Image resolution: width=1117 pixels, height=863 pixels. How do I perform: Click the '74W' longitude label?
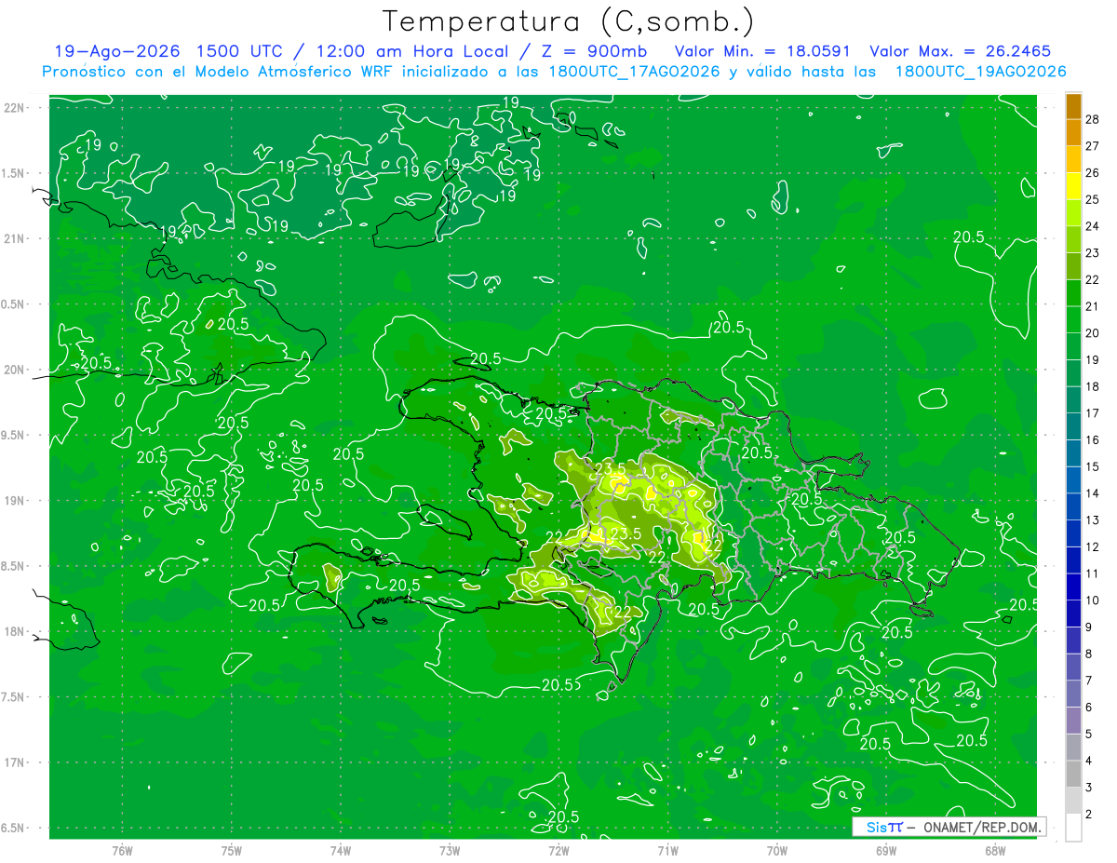click(x=341, y=851)
